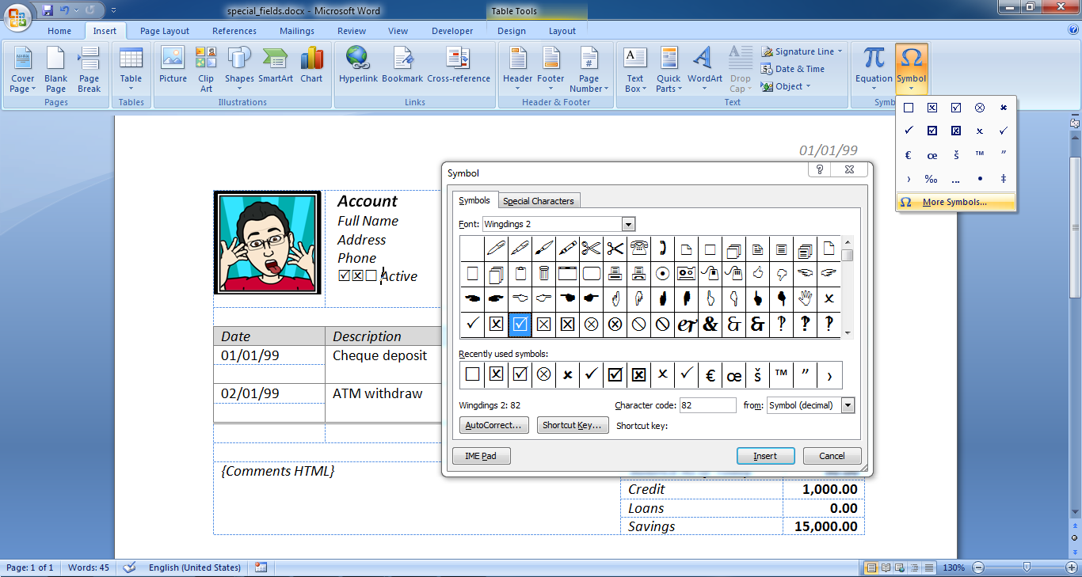Open the Mailings tab
Screen dimensions: 1082x577
tap(297, 31)
